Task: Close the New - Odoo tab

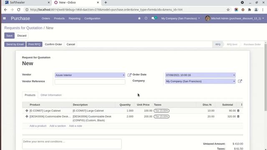Action: click(98, 2)
